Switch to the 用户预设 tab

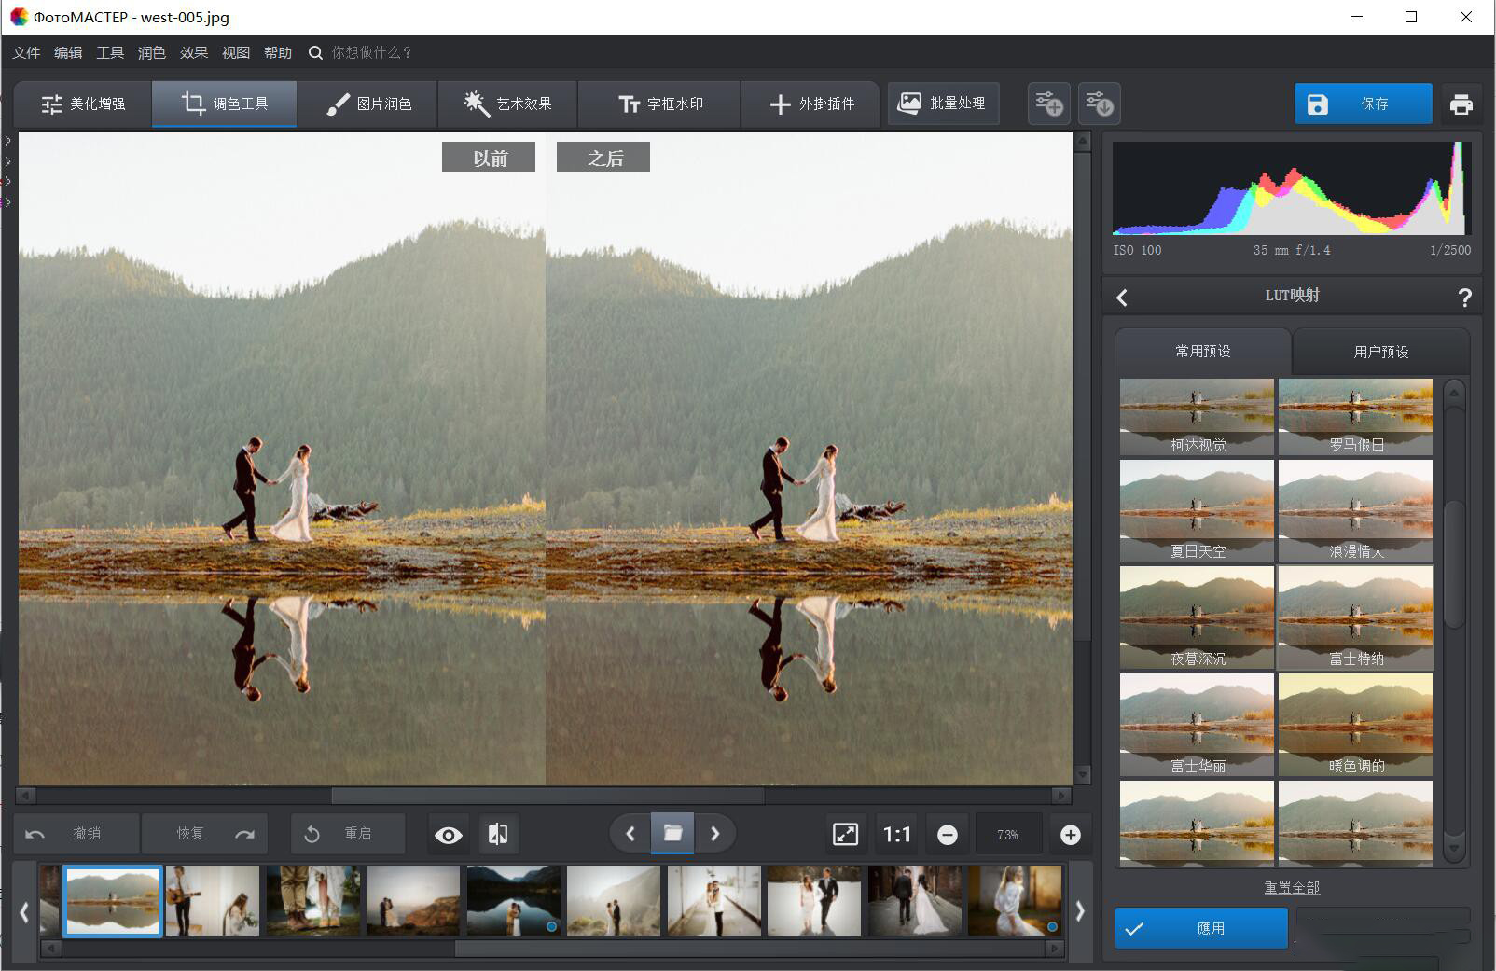tap(1381, 351)
